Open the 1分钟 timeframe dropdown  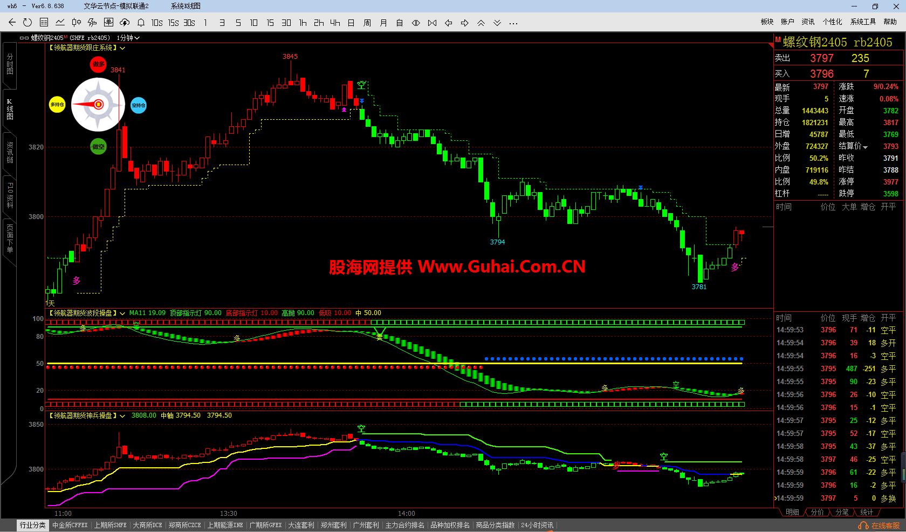pyautogui.click(x=127, y=38)
